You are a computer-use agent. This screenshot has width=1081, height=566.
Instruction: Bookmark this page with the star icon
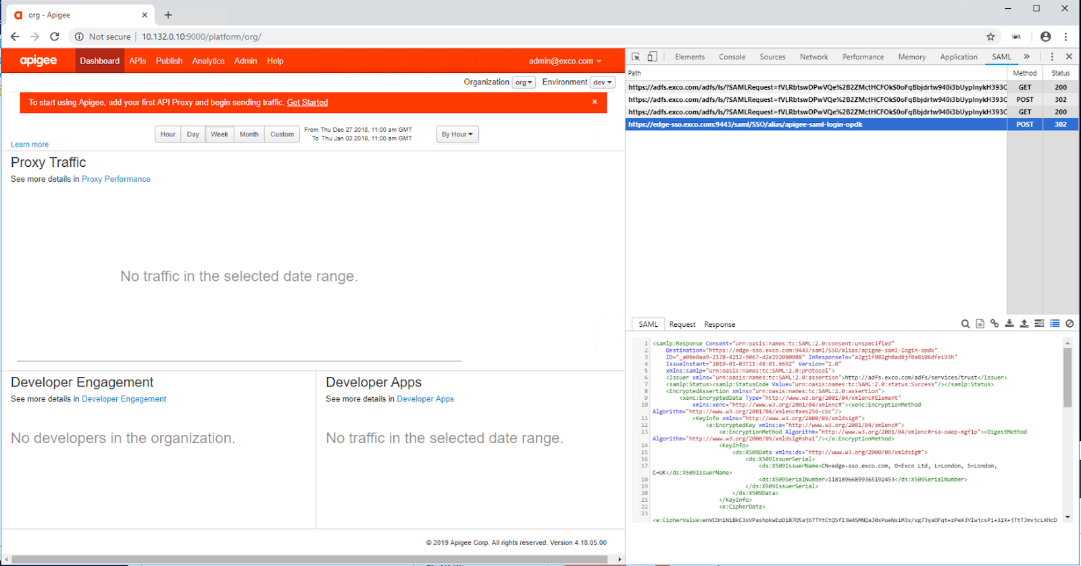click(990, 36)
